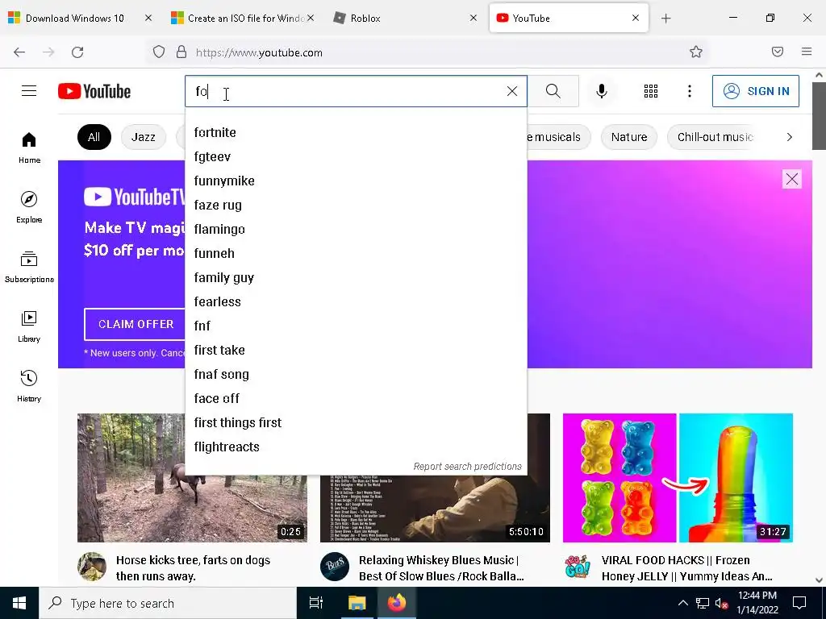This screenshot has height=619, width=826.
Task: Clear the search box text
Action: point(512,91)
